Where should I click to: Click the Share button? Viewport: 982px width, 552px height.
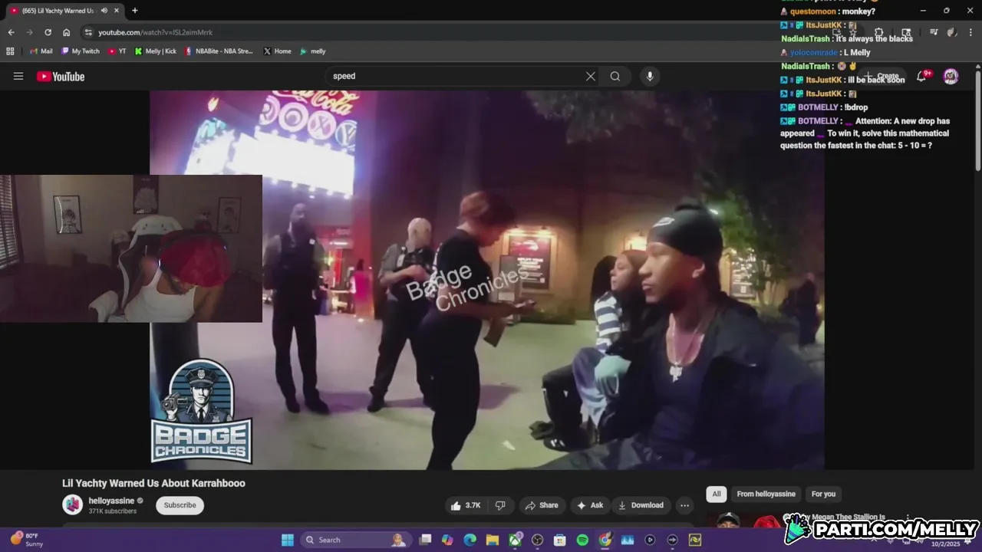542,505
